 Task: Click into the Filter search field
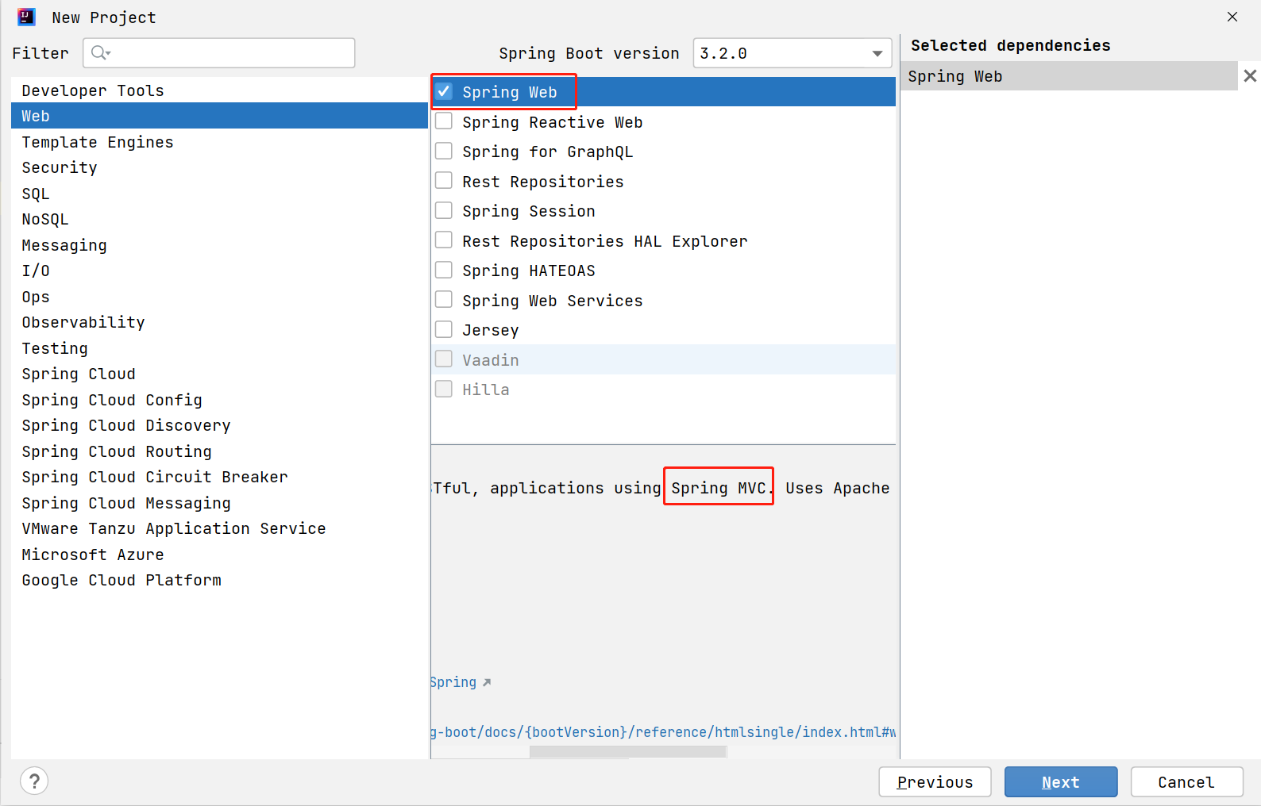(219, 53)
